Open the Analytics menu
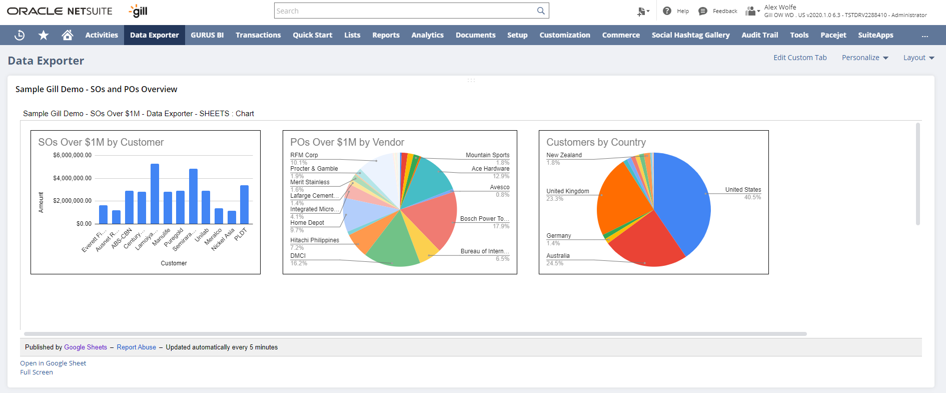Viewport: 946px width, 393px height. click(428, 35)
